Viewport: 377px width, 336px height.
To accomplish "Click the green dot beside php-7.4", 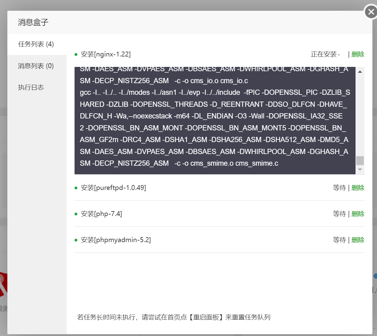I will coord(76,214).
